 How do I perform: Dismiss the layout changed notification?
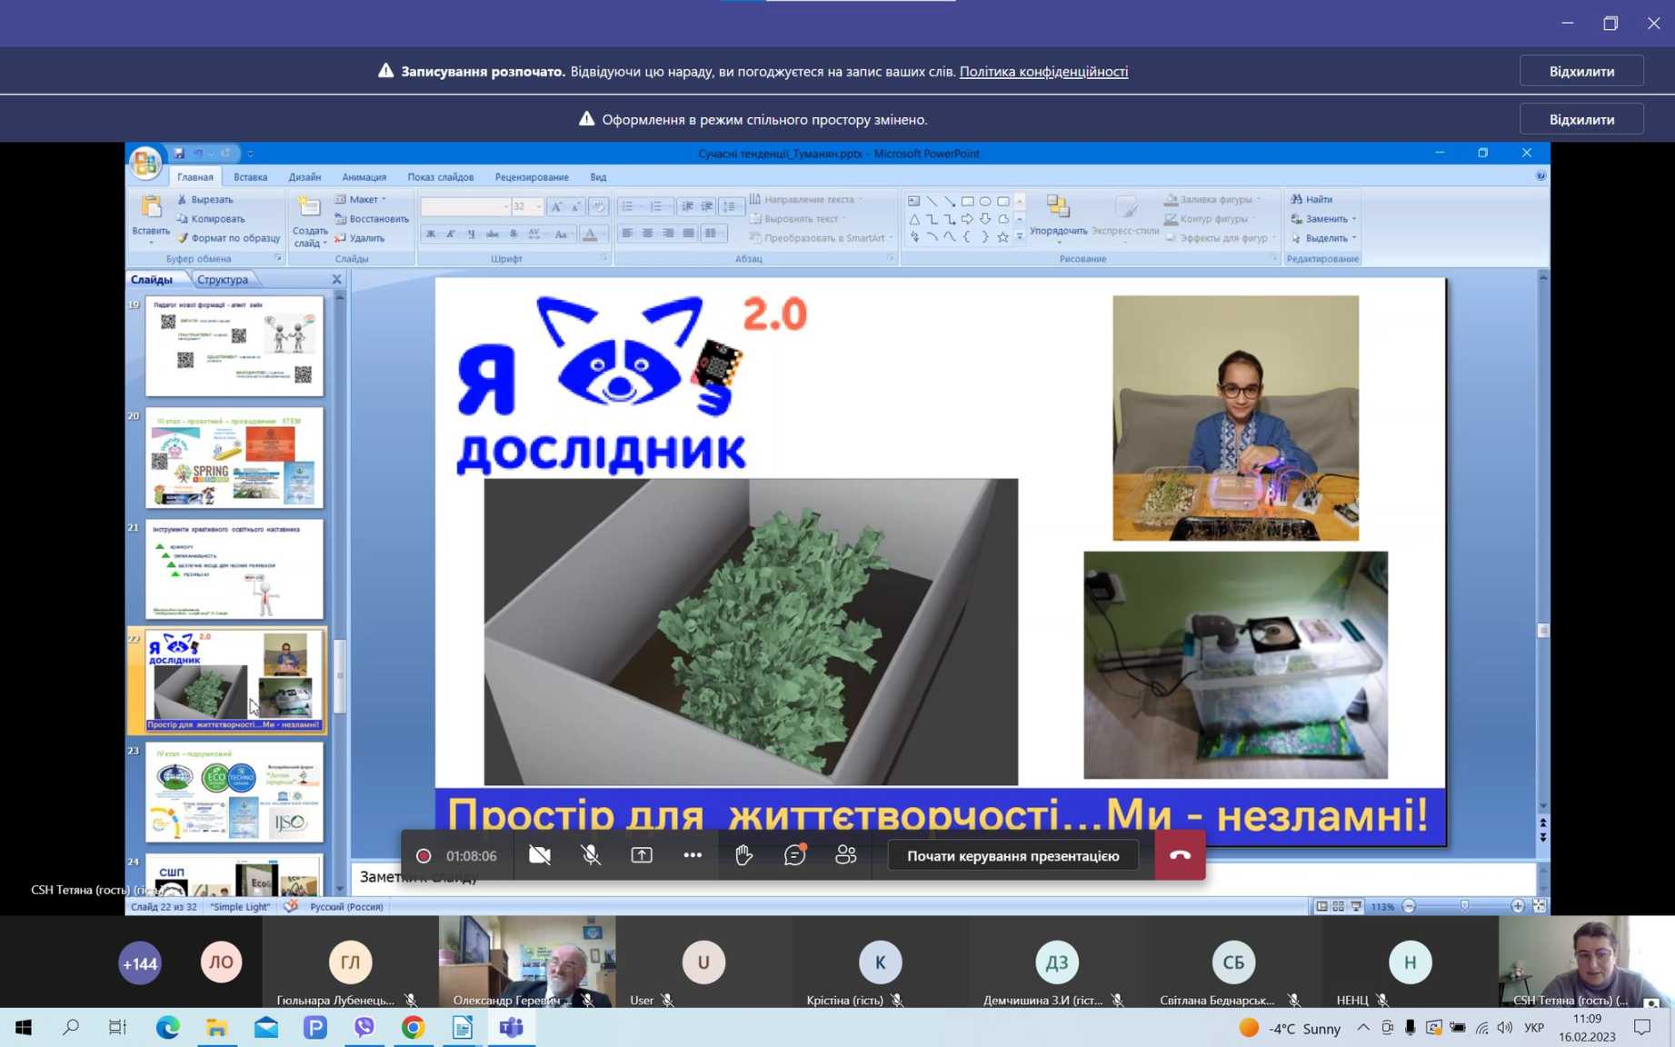[x=1581, y=119]
